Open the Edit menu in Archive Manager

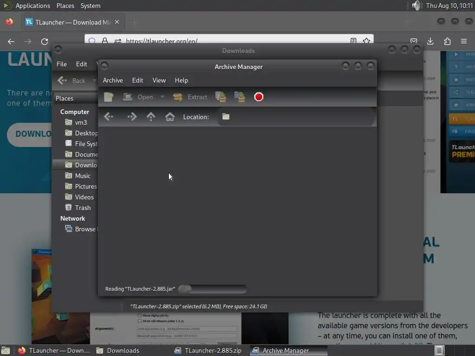[x=137, y=80]
